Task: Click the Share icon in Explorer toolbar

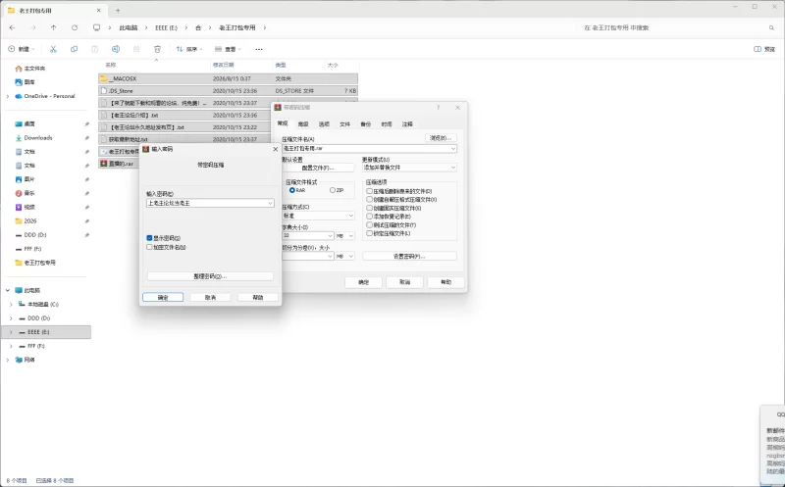Action: coord(136,49)
